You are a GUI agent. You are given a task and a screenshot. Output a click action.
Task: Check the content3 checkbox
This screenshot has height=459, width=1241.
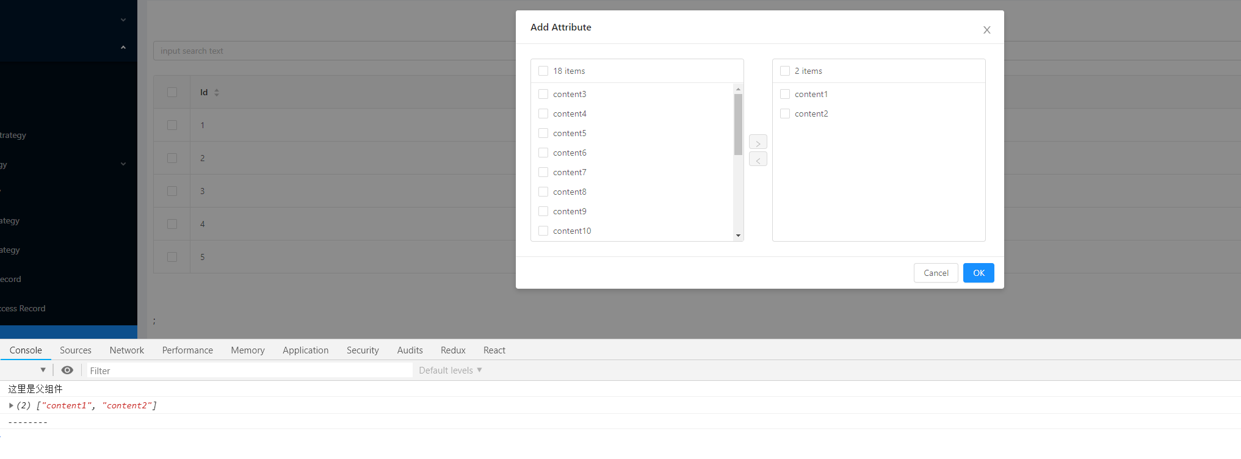click(543, 94)
